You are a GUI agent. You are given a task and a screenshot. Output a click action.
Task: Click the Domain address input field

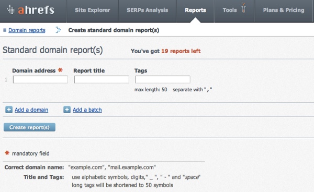point(40,80)
